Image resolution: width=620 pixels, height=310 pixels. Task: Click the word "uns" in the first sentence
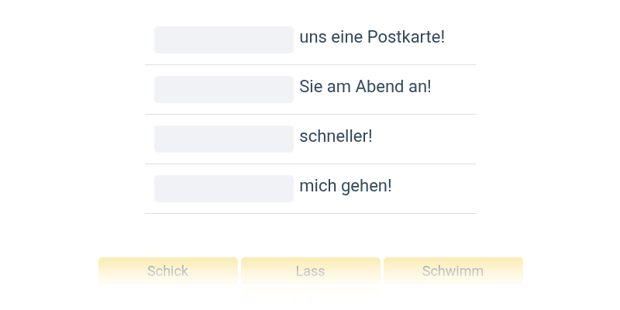(x=312, y=37)
